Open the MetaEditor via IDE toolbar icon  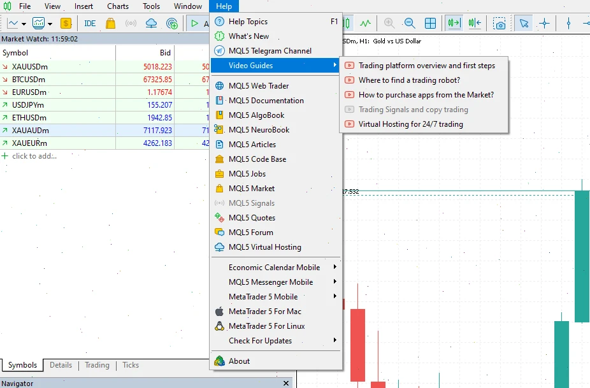click(90, 23)
